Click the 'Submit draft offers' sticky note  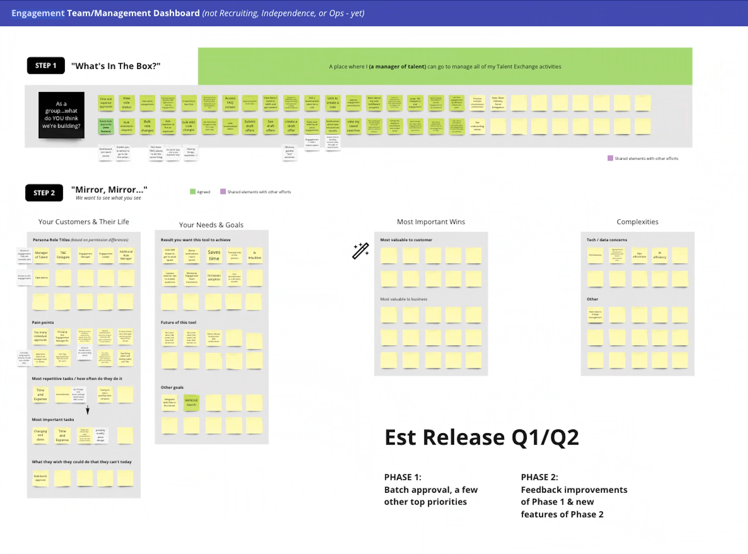(250, 126)
